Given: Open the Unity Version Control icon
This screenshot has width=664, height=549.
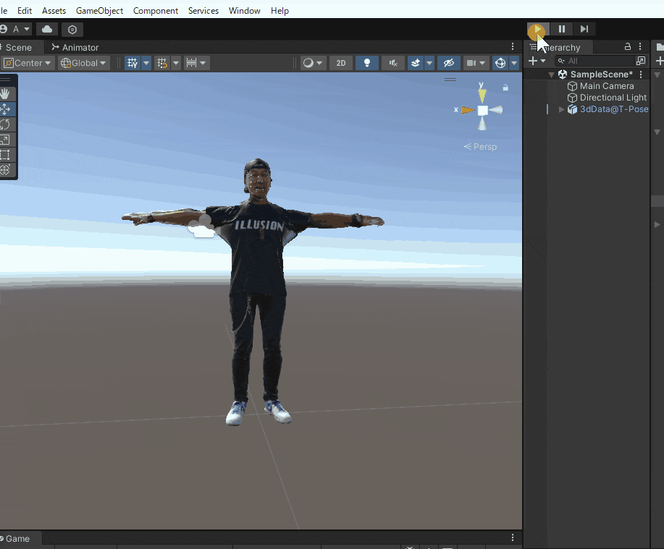Looking at the screenshot, I should coord(72,30).
